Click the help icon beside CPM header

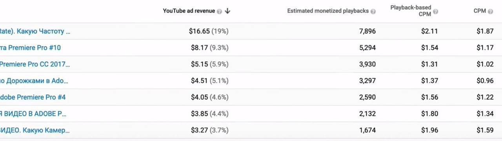coord(491,11)
